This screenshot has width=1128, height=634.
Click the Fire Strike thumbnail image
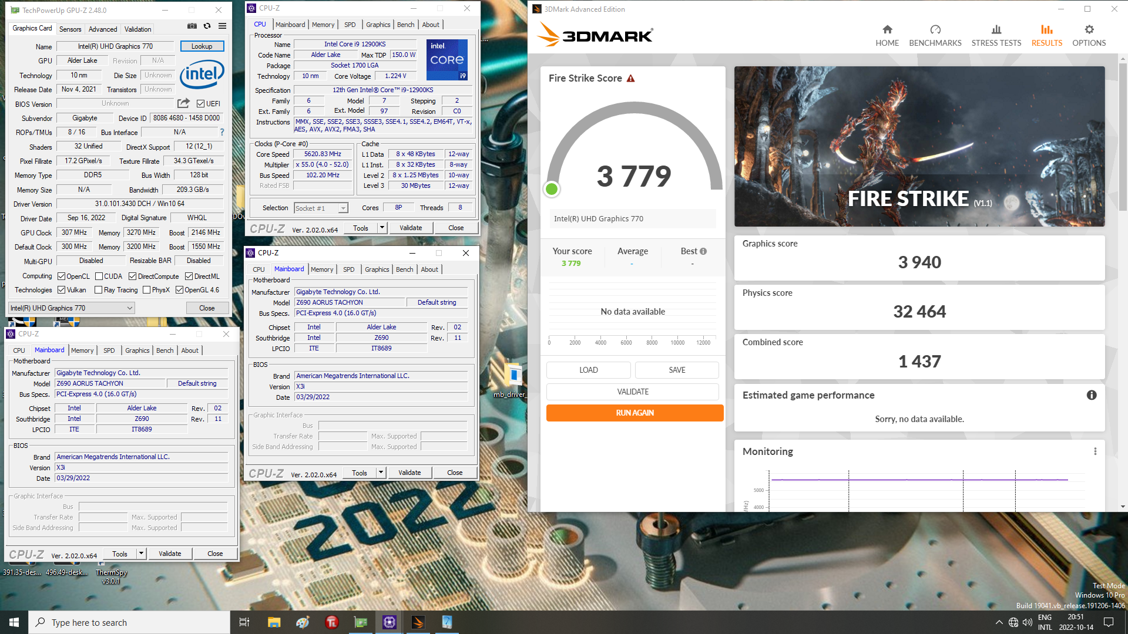[919, 146]
